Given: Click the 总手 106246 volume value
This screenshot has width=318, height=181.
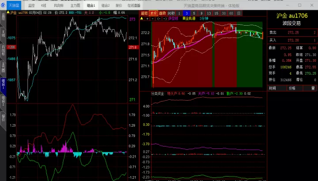Looking at the screenshot, I should point(286,67).
